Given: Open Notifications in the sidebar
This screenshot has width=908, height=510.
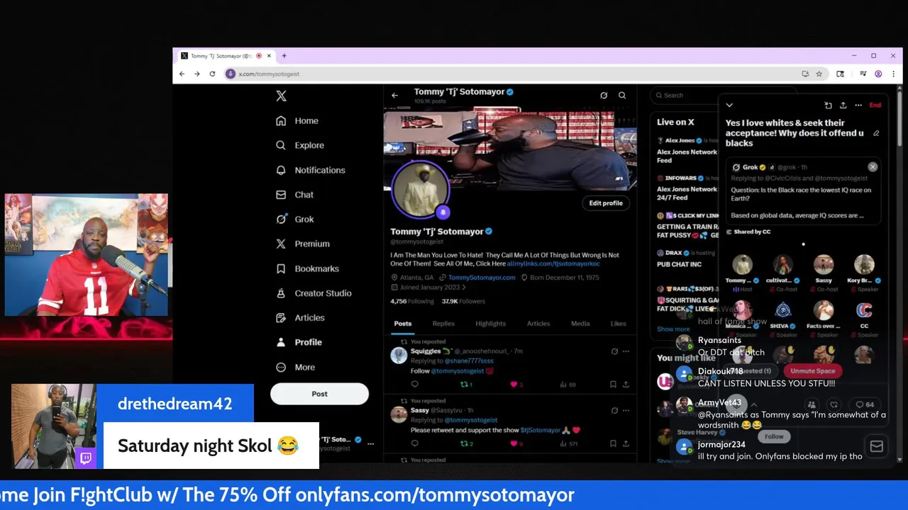Looking at the screenshot, I should [311, 170].
